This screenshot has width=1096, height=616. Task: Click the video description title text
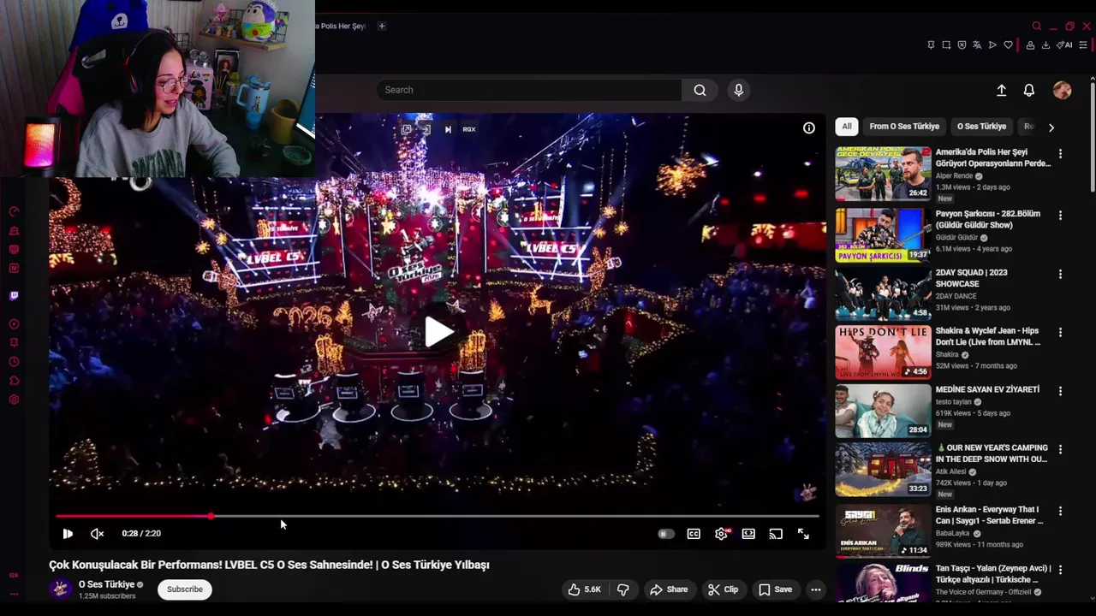[x=269, y=565]
